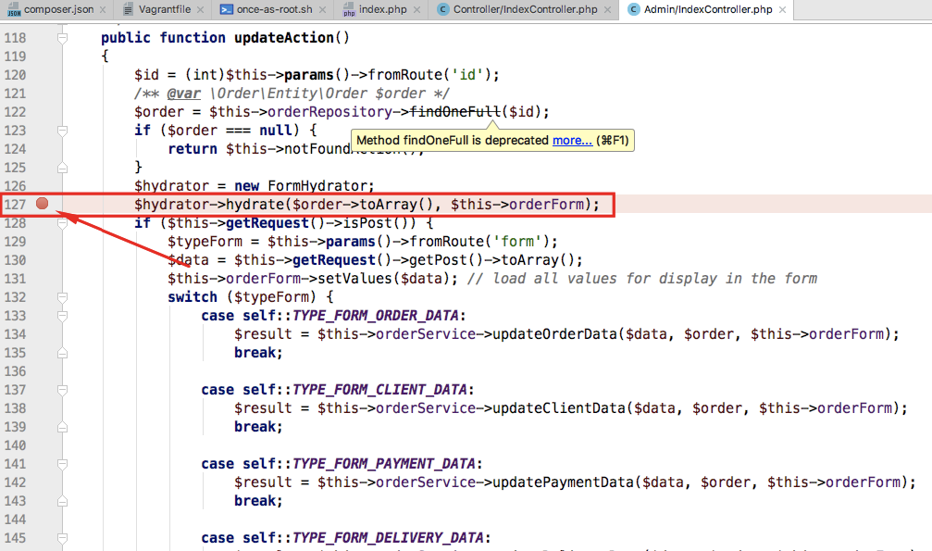The height and width of the screenshot is (551, 932).
Task: Click the updatePaymentData method call
Action: 563,482
